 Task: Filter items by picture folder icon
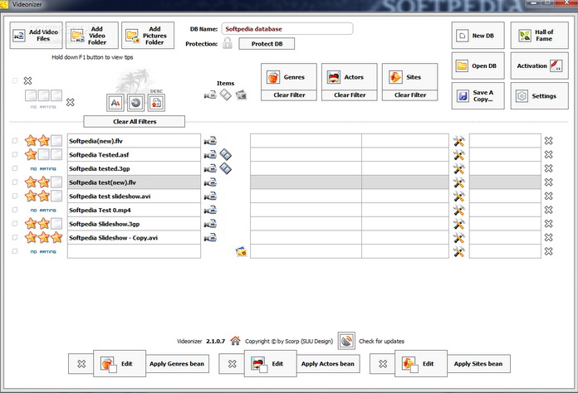tap(241, 95)
